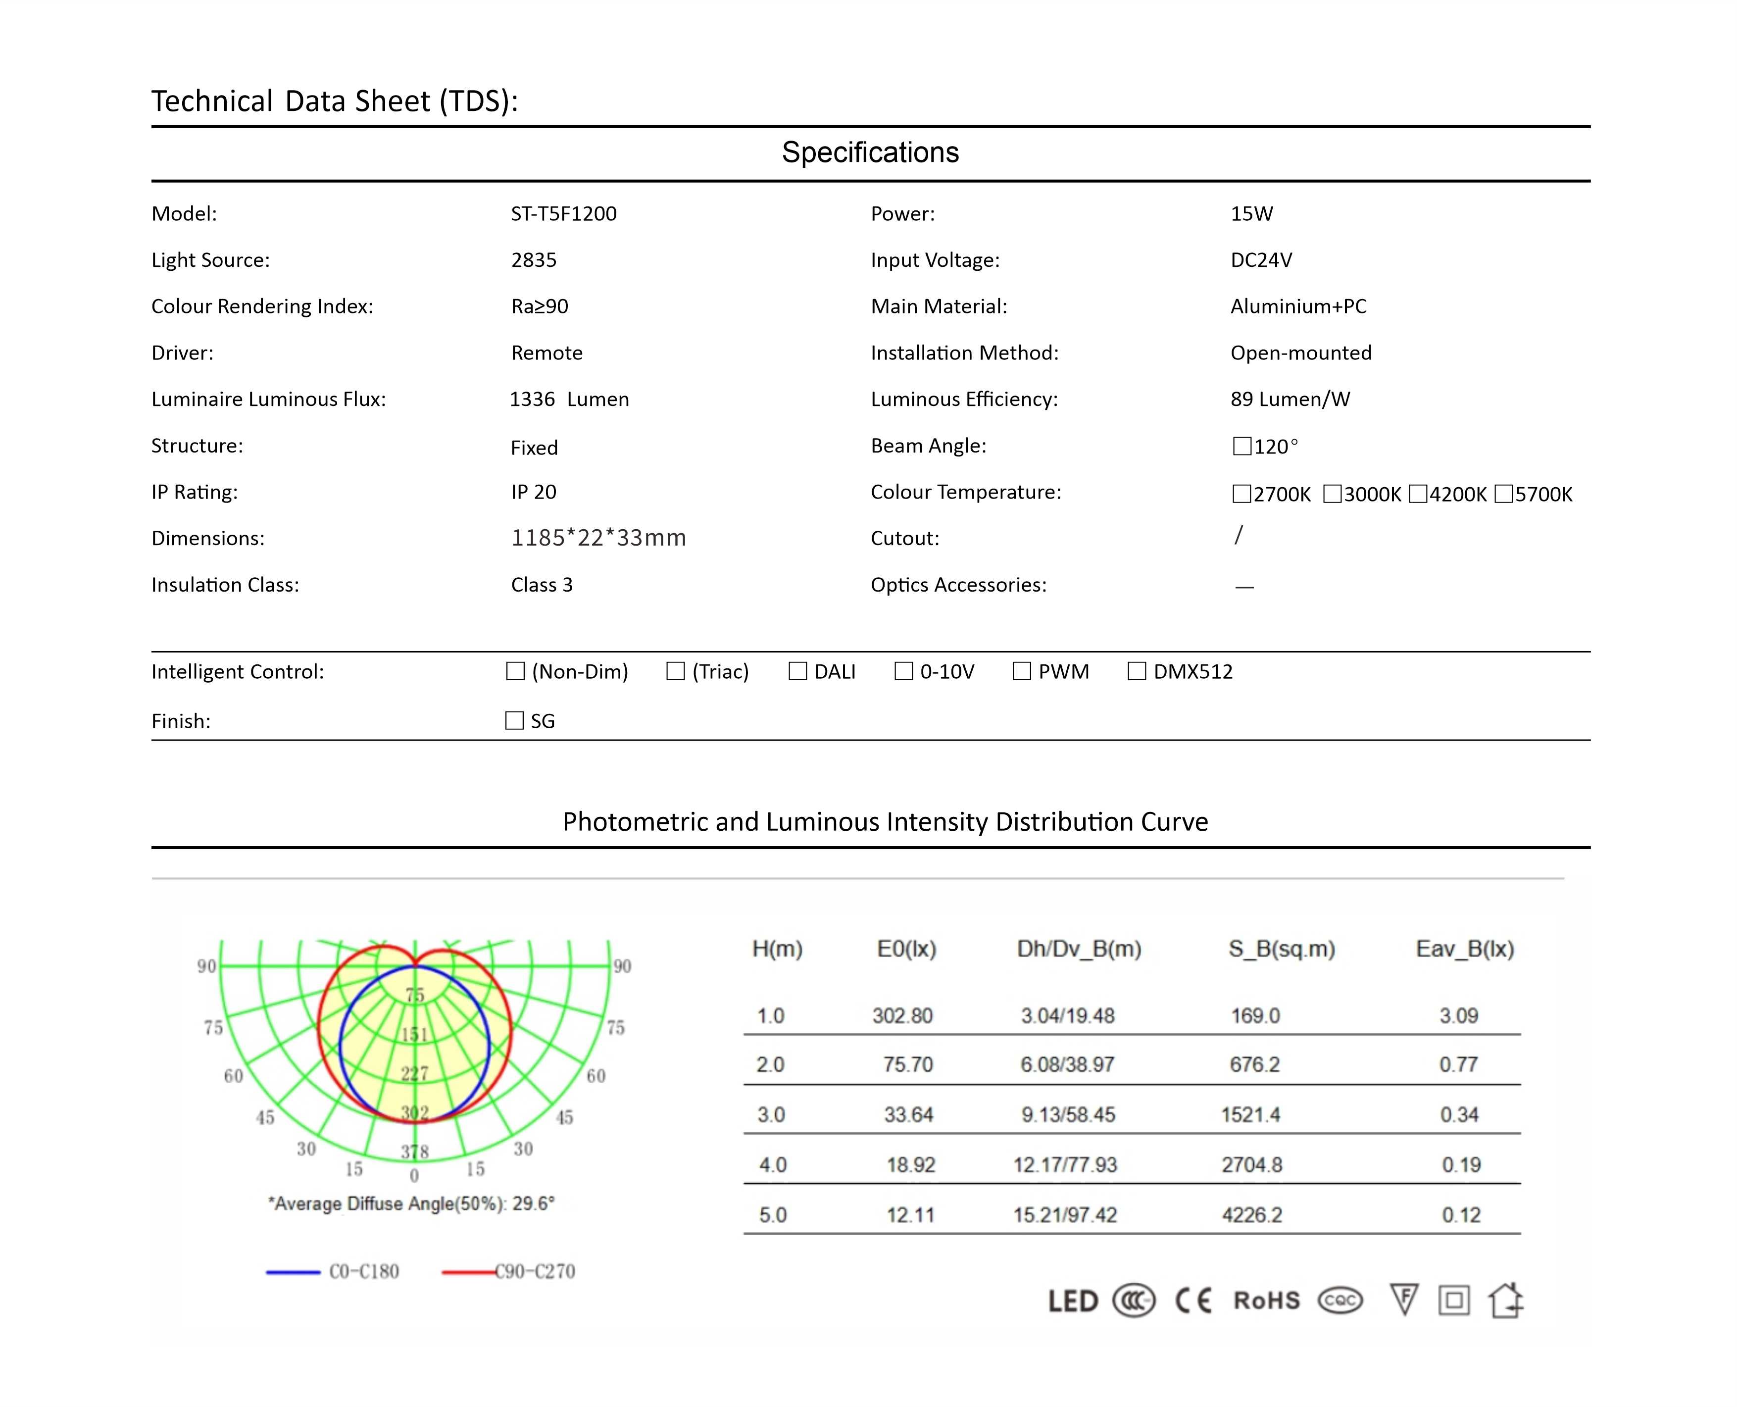This screenshot has width=1737, height=1407.
Task: Click the RoHS compliance logo
Action: [1266, 1301]
